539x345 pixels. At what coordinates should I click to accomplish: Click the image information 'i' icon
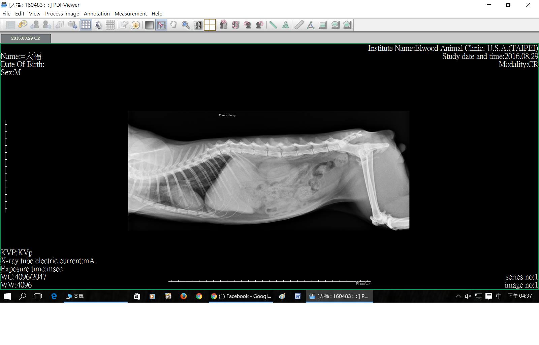136,25
